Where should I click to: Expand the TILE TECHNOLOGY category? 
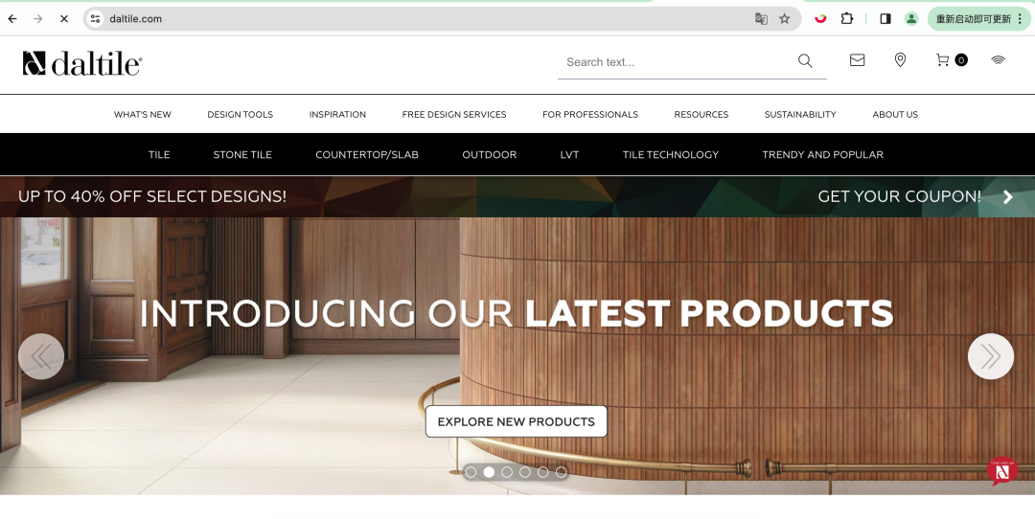tap(671, 155)
